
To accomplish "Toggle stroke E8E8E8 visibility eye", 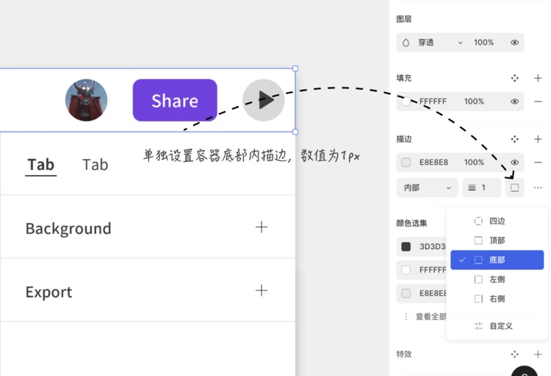I will coord(514,162).
